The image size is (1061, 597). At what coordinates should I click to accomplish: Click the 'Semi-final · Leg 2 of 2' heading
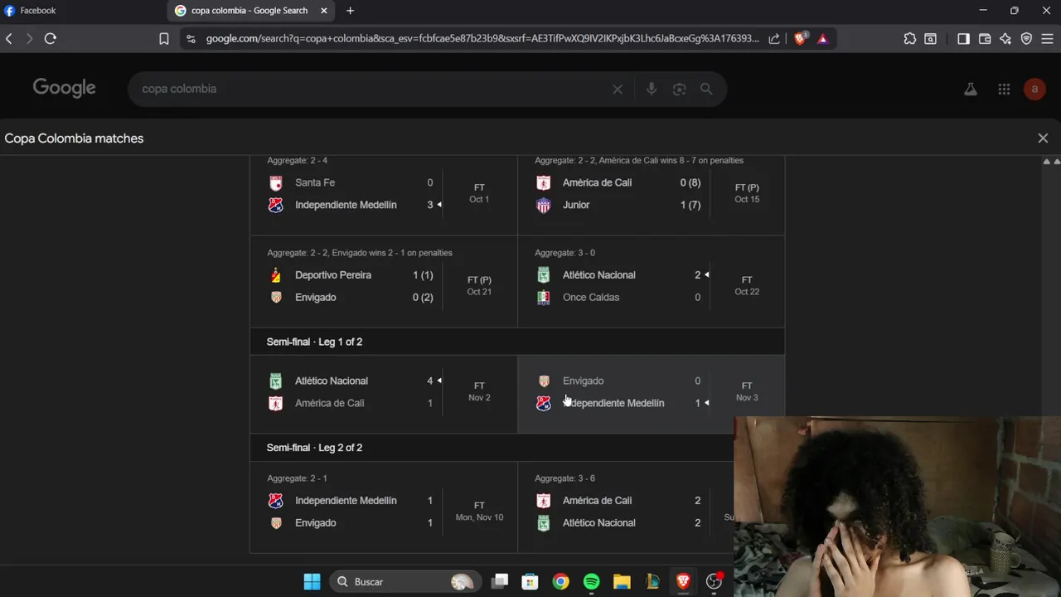pyautogui.click(x=314, y=448)
